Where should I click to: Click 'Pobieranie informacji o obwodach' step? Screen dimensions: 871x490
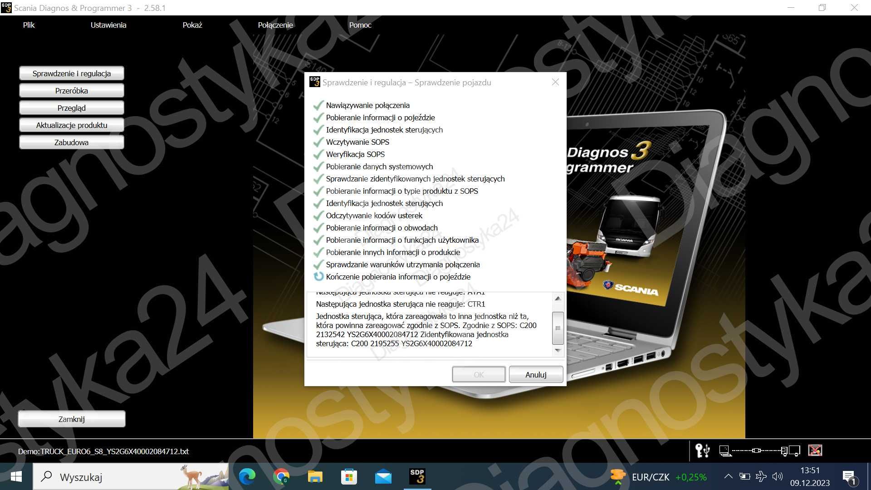pyautogui.click(x=382, y=228)
